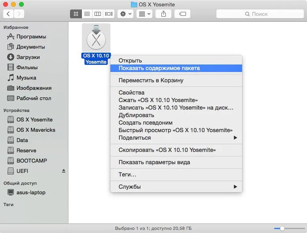
Task: Choose Создать псевдоним
Action: [x=176, y=123]
